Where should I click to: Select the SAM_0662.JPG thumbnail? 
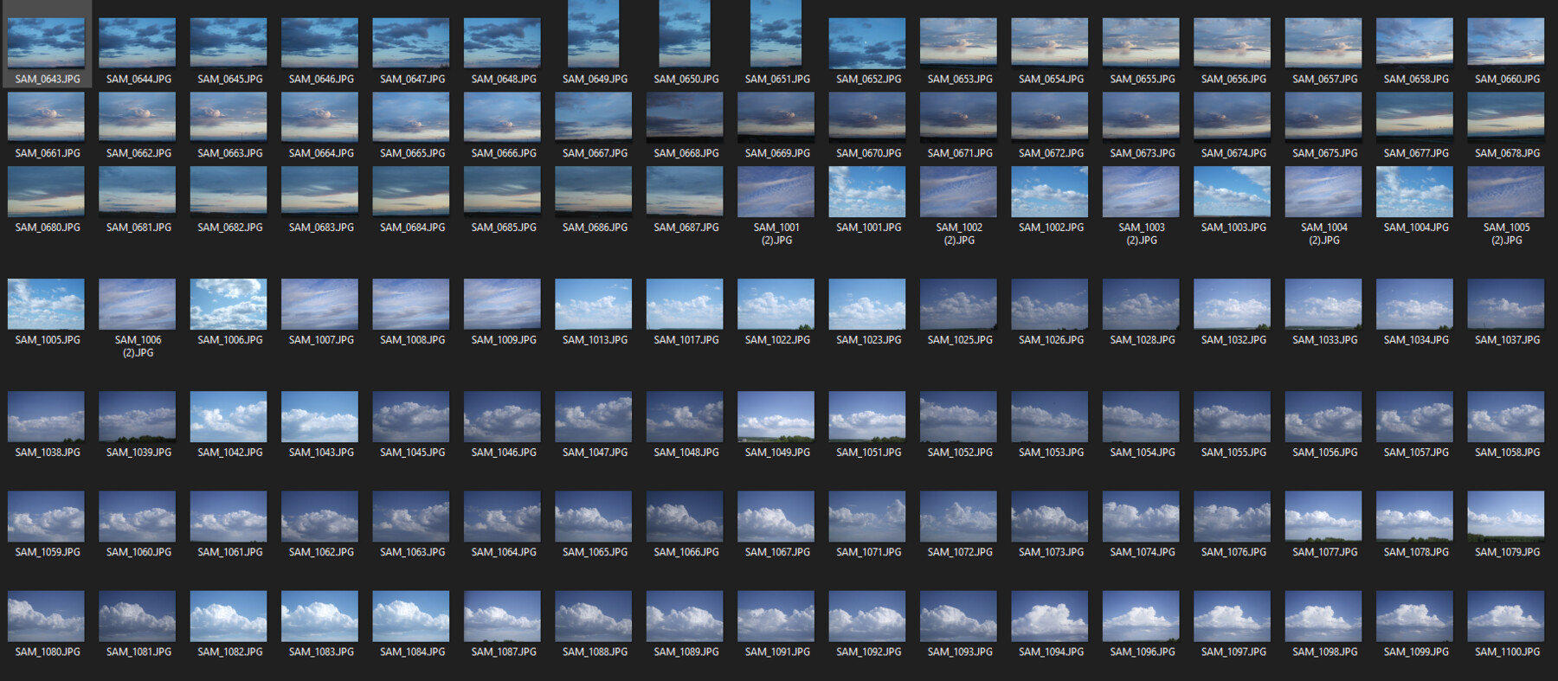click(138, 117)
